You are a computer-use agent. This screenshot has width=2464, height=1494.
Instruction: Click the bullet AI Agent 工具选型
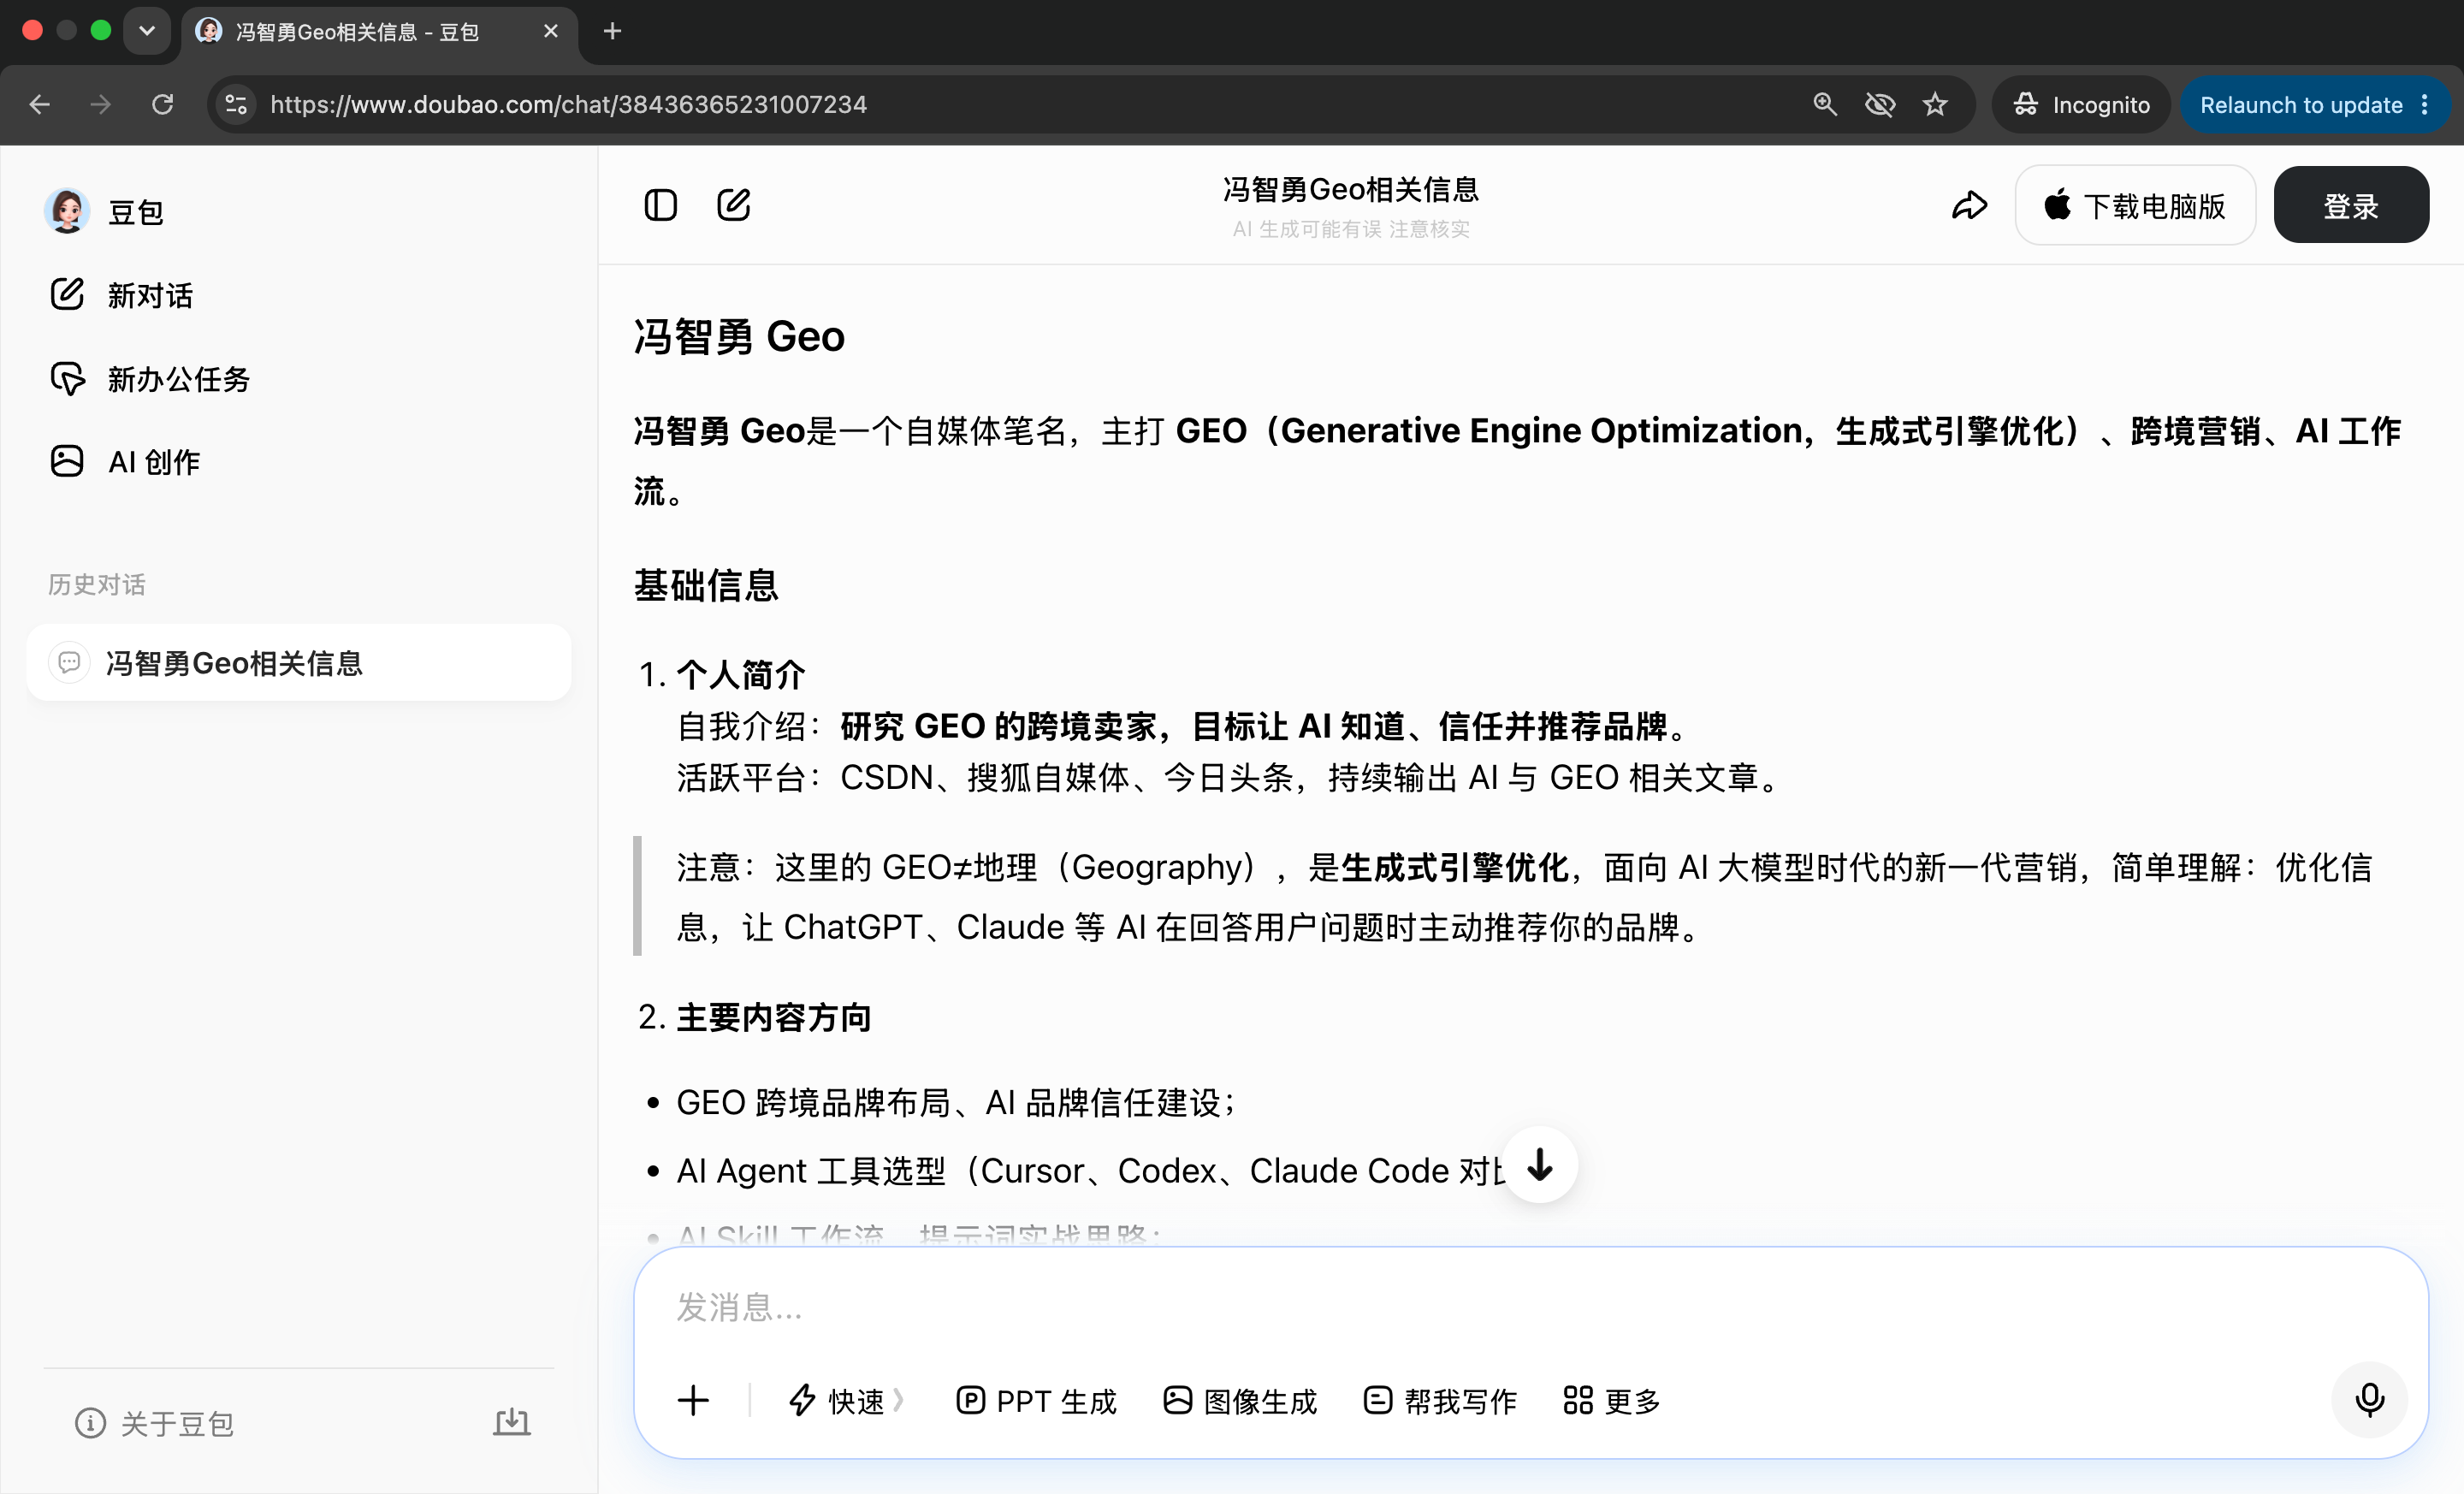pyautogui.click(x=1090, y=1170)
